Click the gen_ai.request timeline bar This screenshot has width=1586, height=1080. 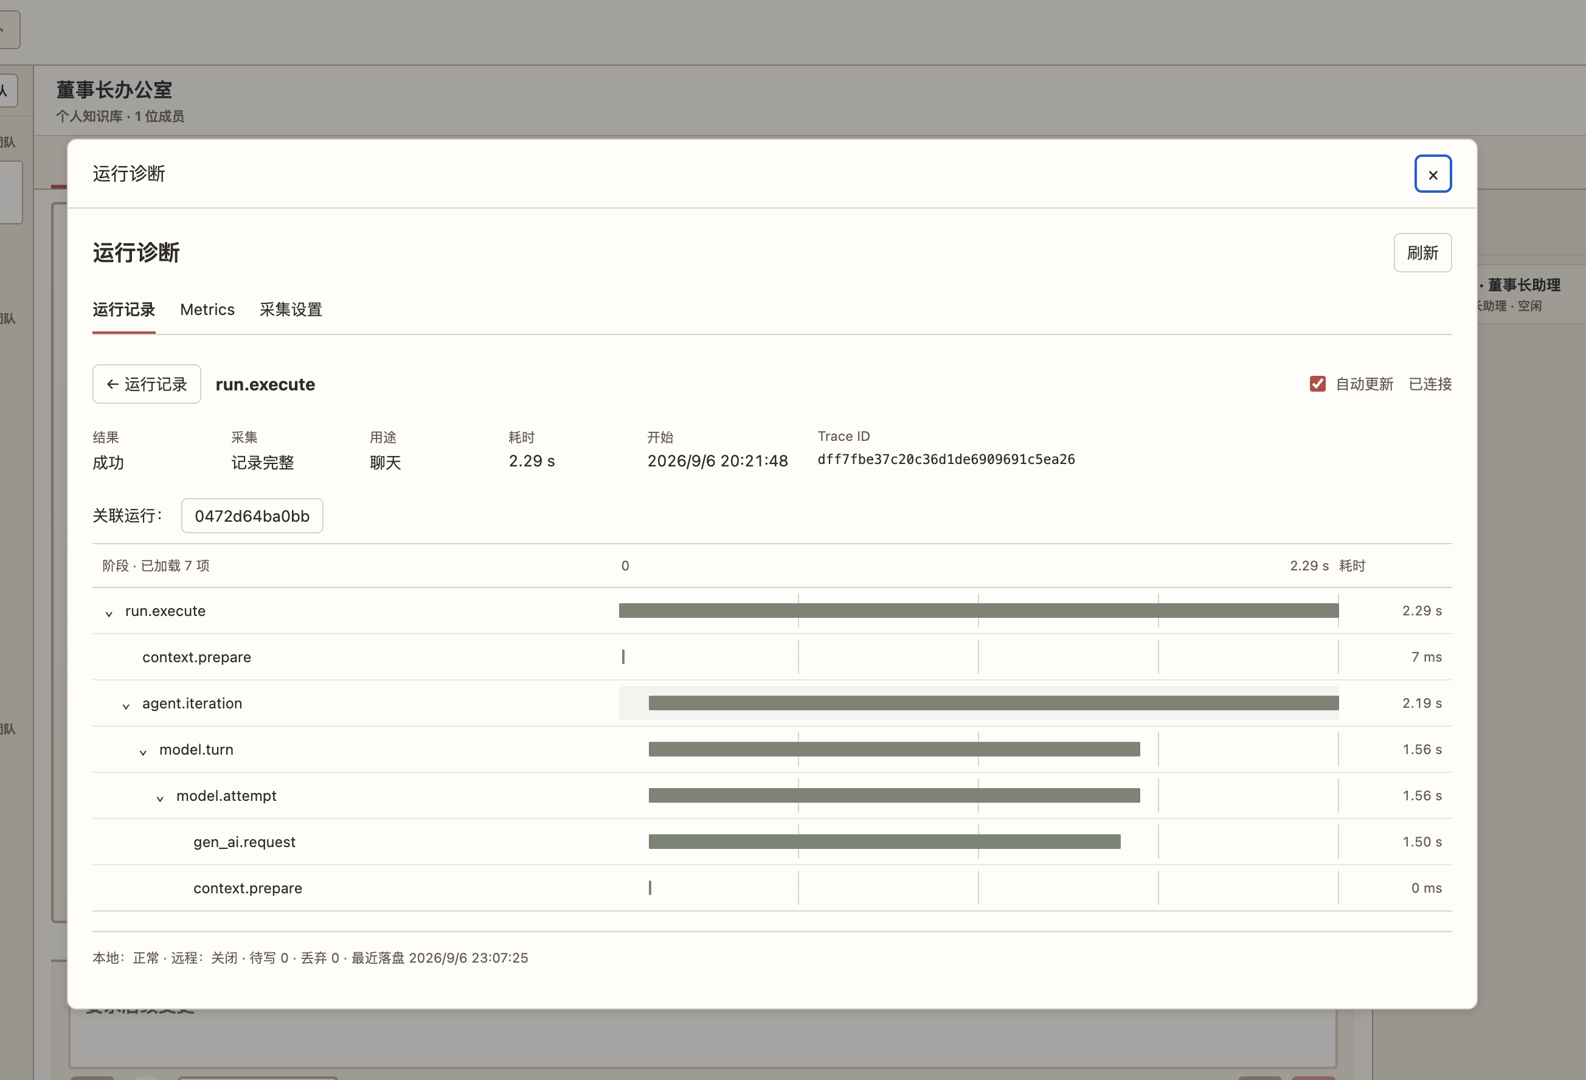(x=884, y=843)
